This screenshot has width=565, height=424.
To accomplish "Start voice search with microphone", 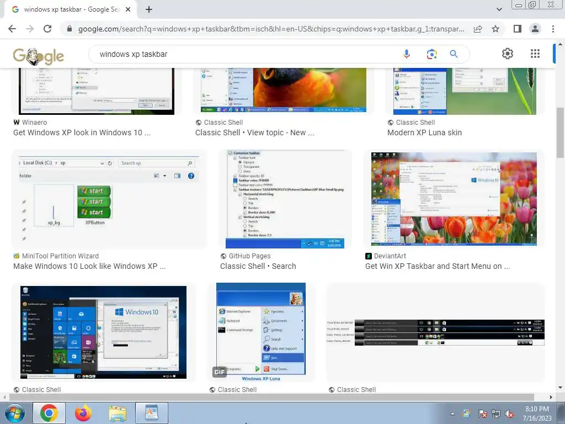I will tap(407, 54).
